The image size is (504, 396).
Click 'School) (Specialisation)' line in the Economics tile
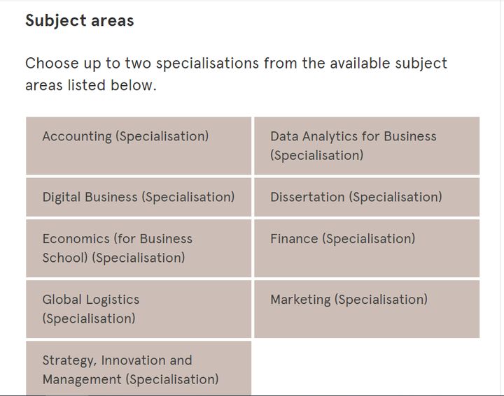point(114,258)
